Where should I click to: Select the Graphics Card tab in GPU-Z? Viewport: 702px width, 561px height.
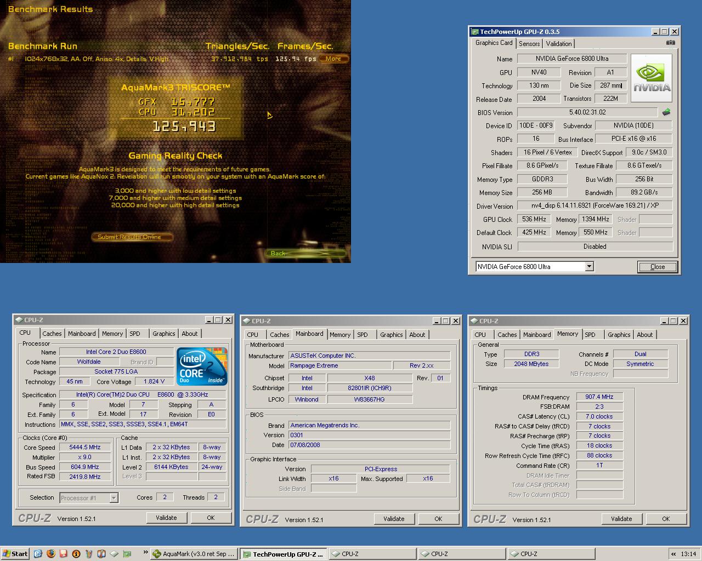(x=494, y=43)
